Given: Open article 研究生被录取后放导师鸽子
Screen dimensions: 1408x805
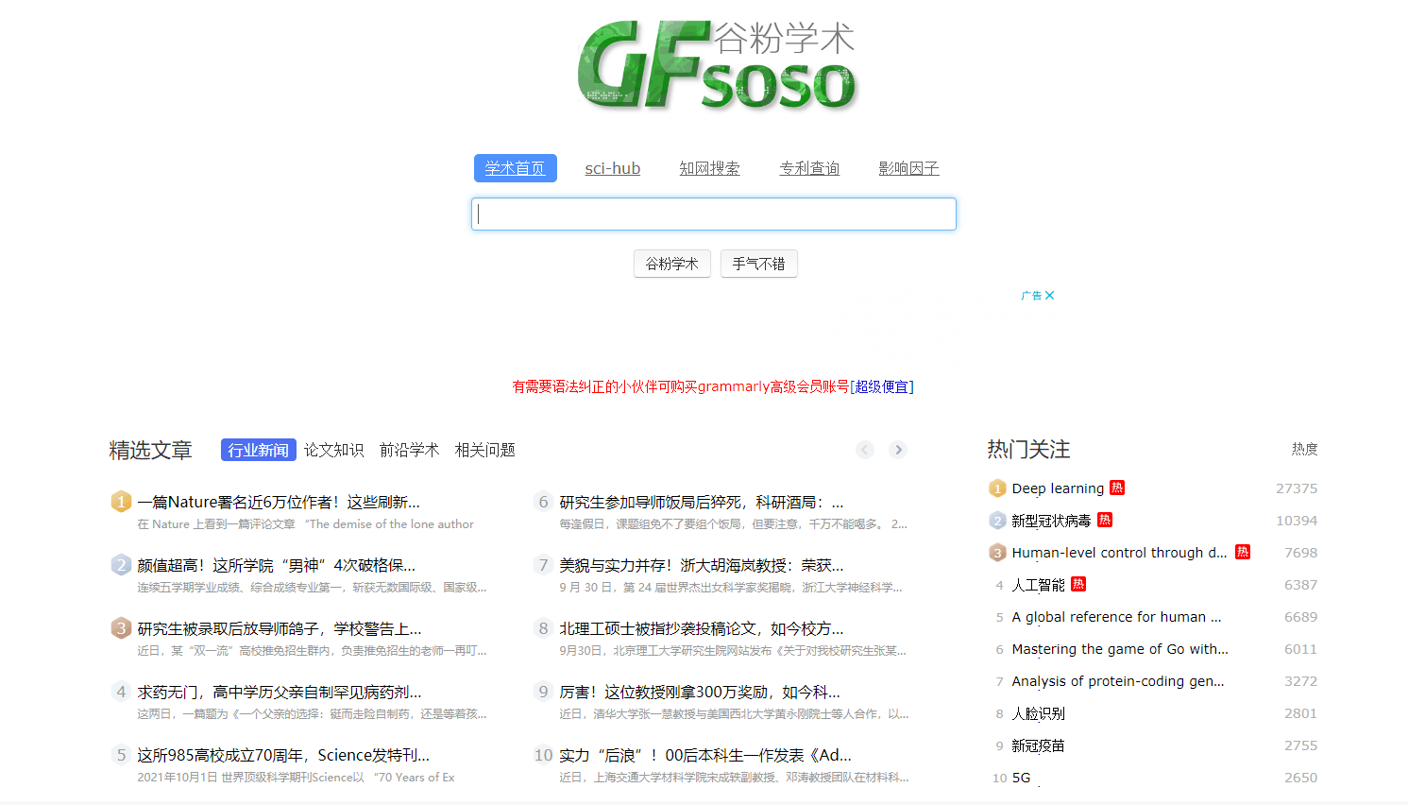Looking at the screenshot, I should [280, 628].
